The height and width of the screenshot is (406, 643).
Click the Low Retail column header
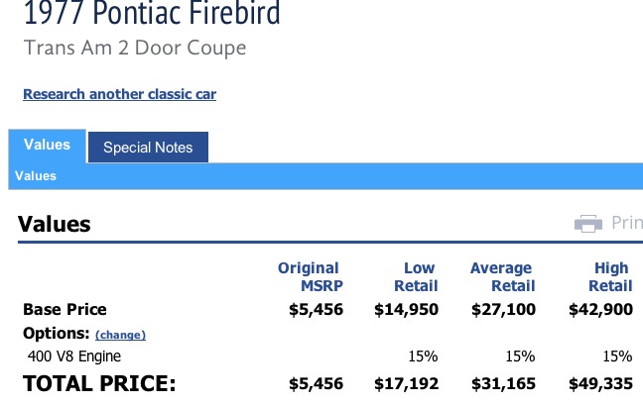click(x=416, y=276)
